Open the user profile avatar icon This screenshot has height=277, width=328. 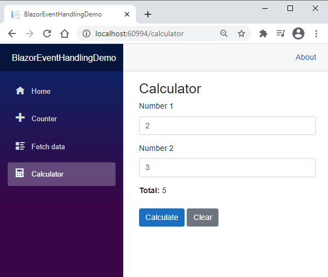coord(298,33)
